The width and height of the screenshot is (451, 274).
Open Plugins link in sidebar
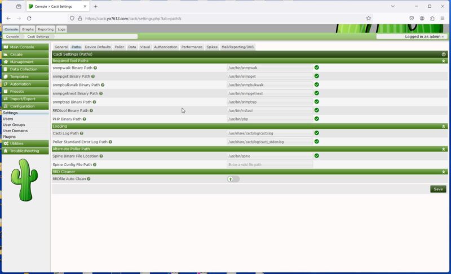(9, 137)
